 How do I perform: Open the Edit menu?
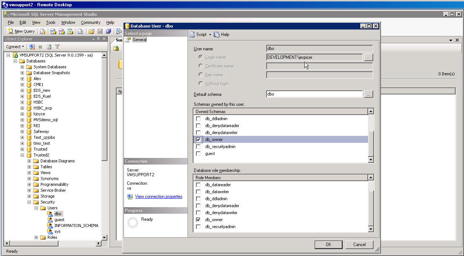pos(23,22)
